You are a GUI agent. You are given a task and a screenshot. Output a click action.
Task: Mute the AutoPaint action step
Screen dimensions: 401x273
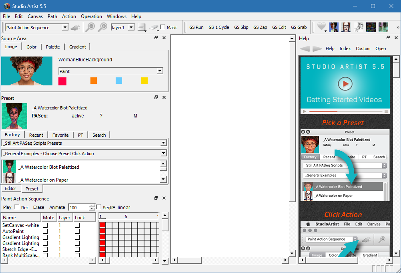click(x=45, y=231)
